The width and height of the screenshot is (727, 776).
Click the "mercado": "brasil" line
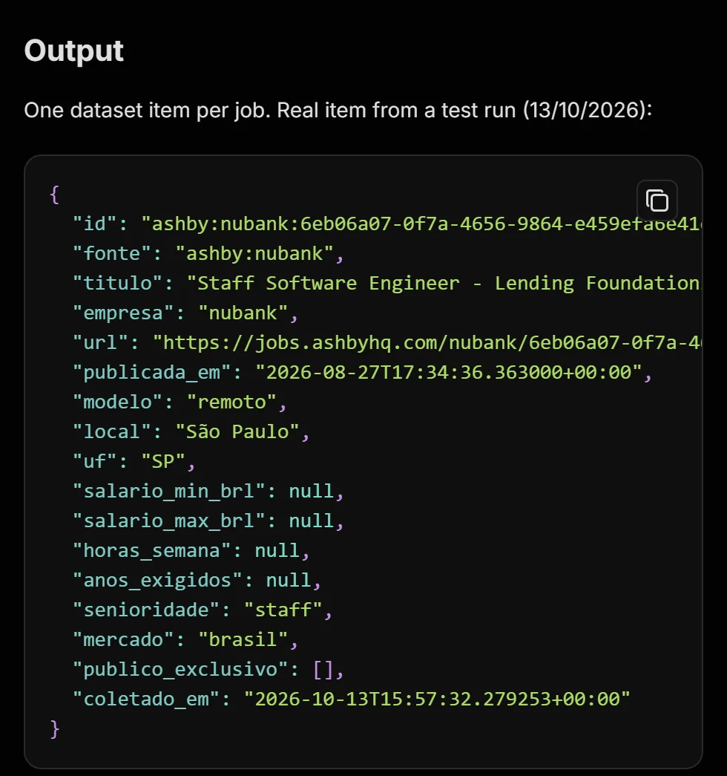pyautogui.click(x=185, y=639)
